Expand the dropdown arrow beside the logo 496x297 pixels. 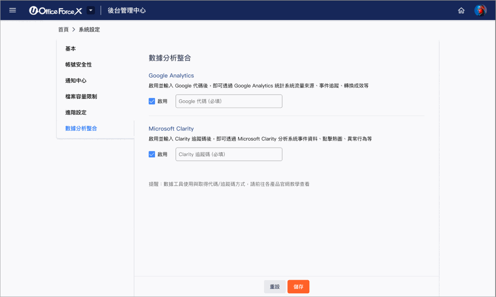pos(91,10)
